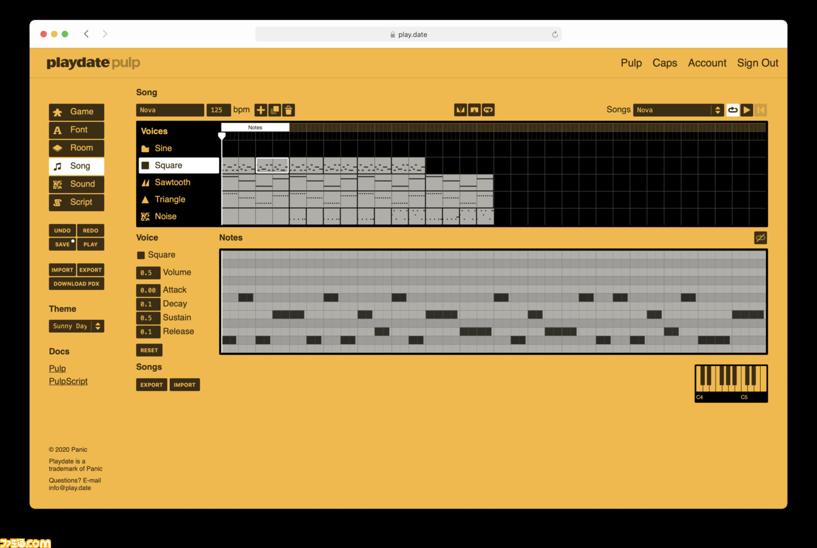Open the Theme dropdown showing Sunny Day

point(77,326)
